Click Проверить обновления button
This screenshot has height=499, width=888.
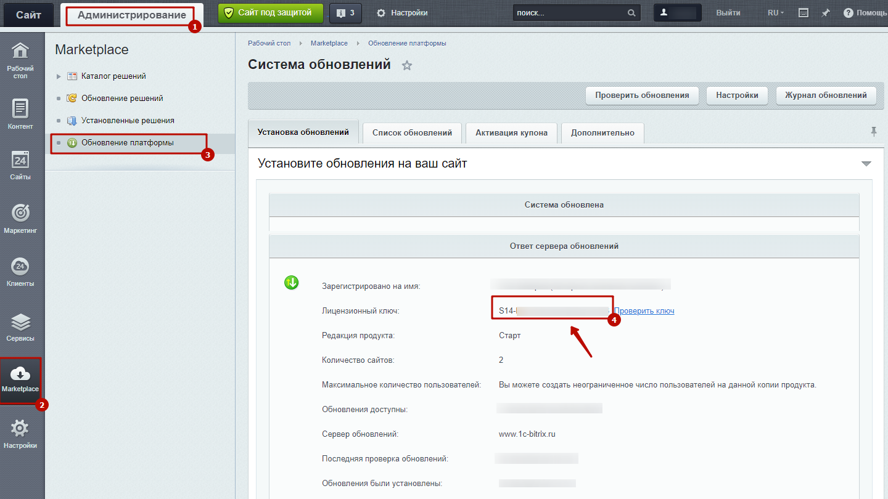tap(642, 95)
